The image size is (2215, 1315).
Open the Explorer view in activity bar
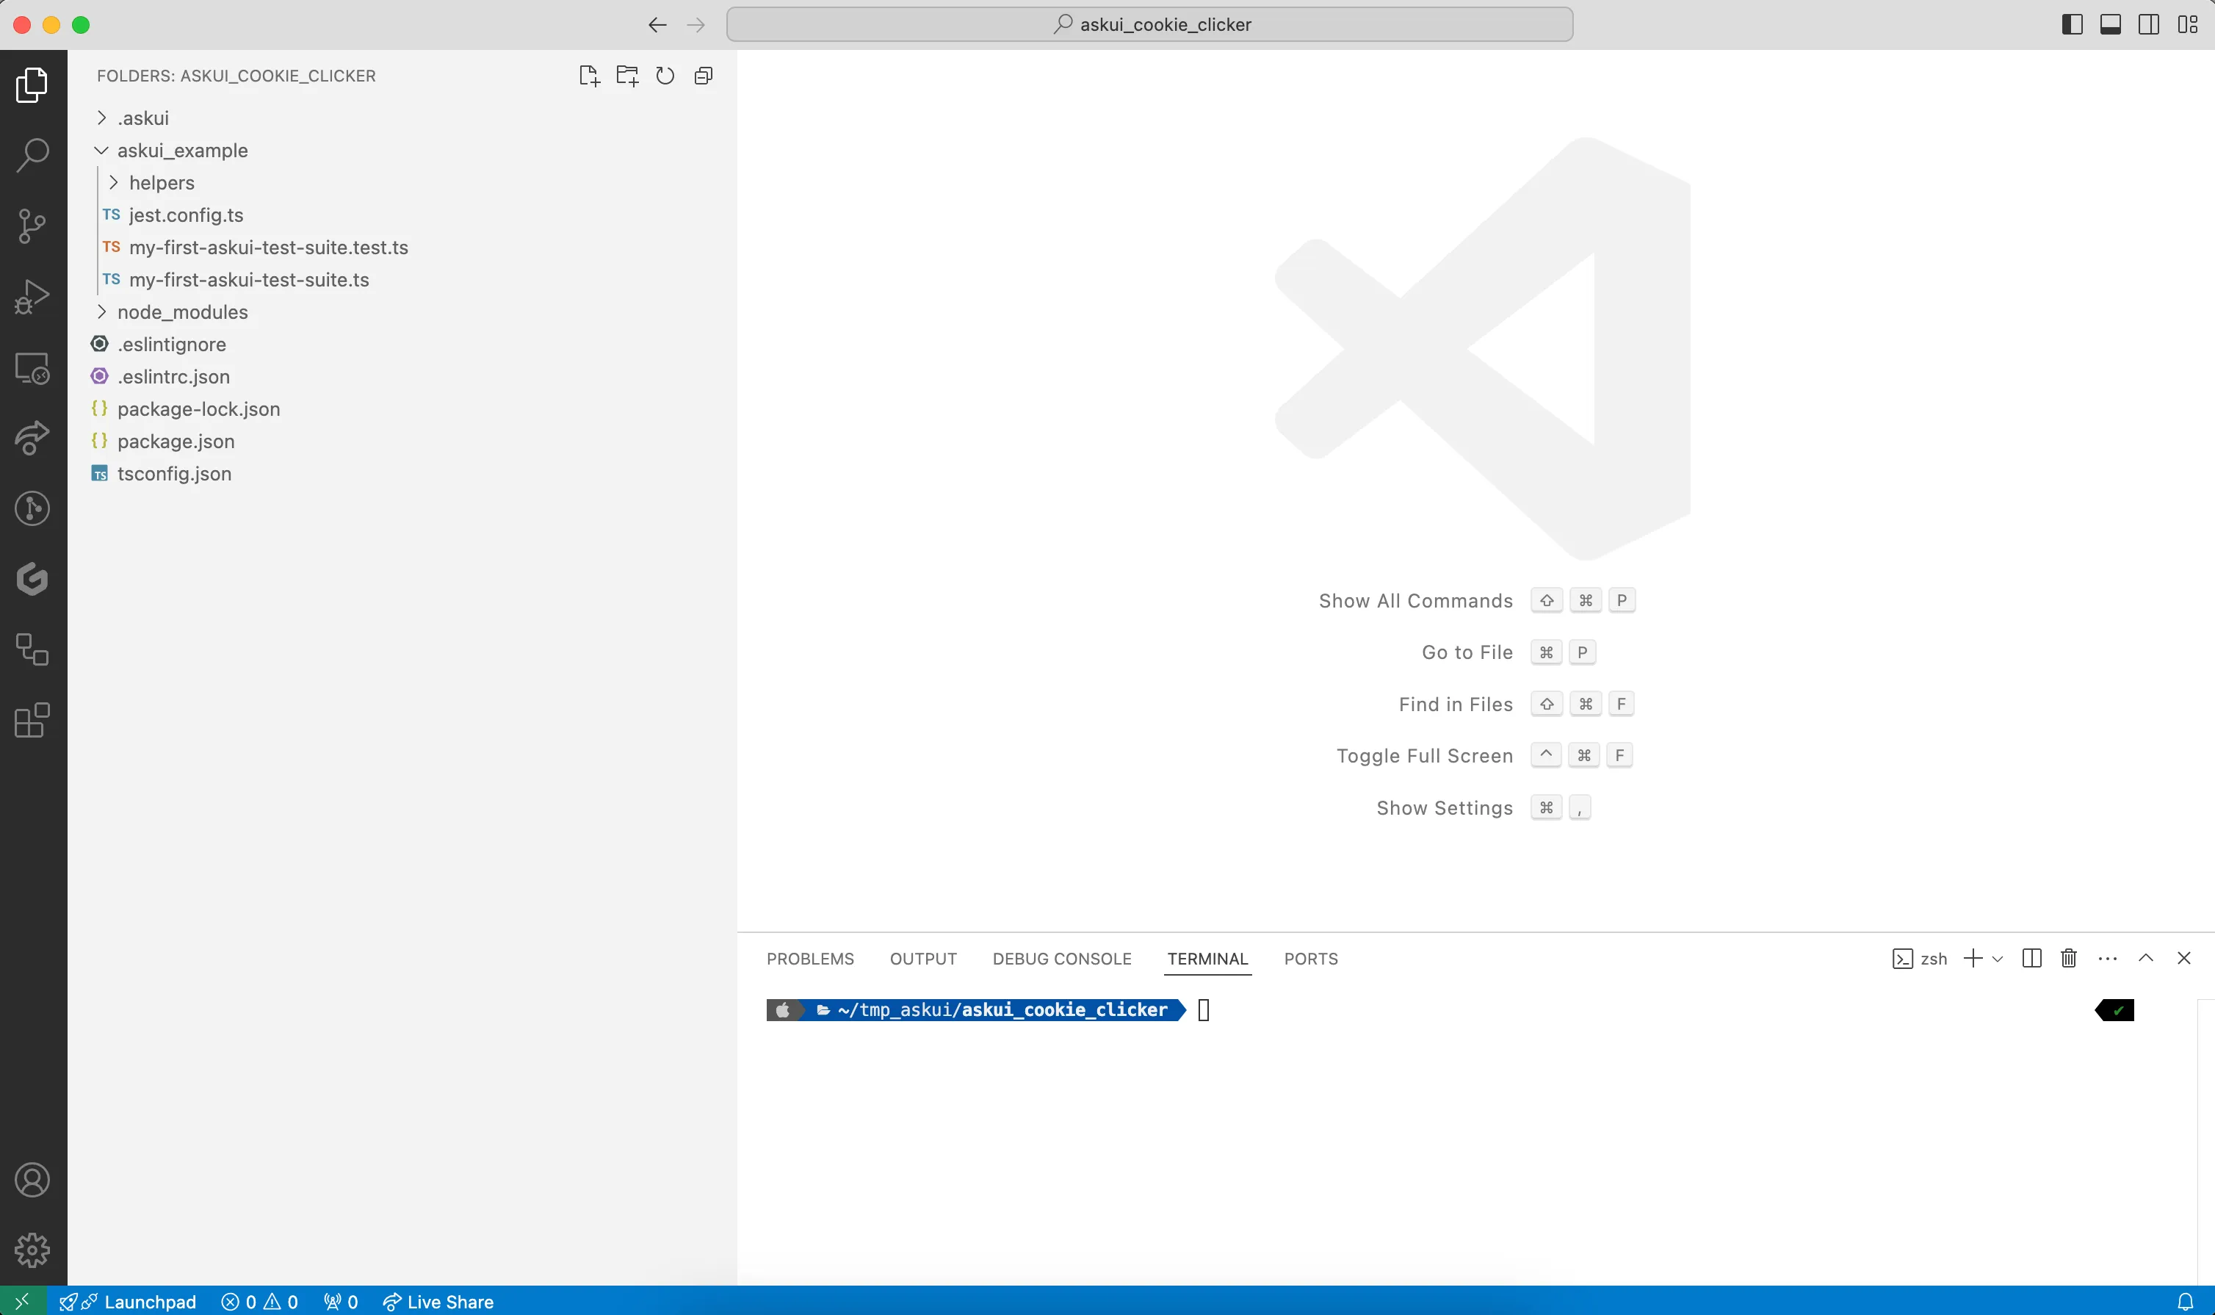[x=33, y=85]
